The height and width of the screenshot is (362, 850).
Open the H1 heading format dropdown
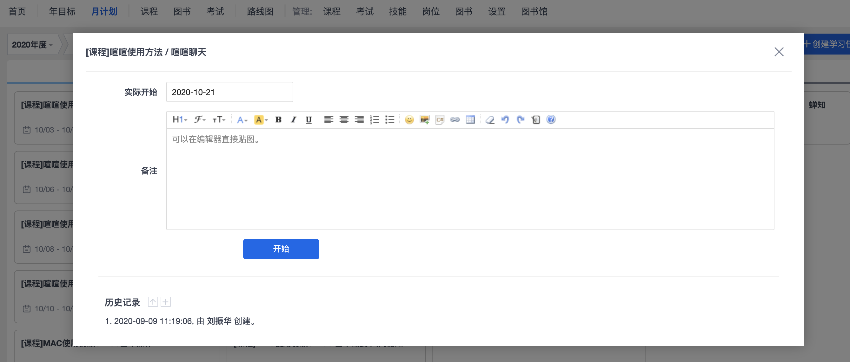tap(180, 120)
